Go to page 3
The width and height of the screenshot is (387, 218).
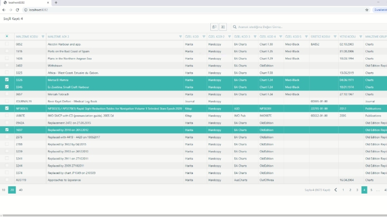(x=357, y=190)
